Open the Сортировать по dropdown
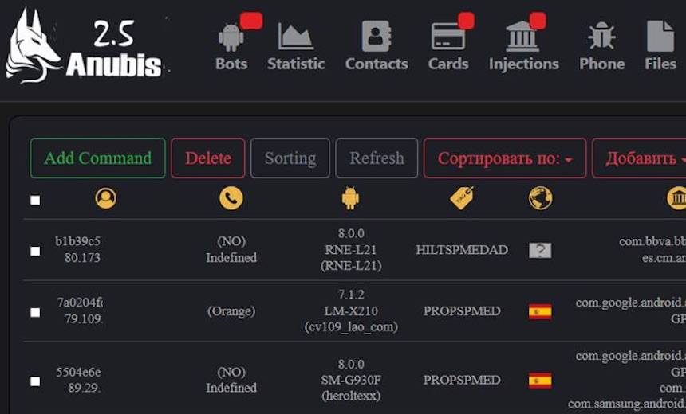Screen dimensions: 686x414 [x=505, y=158]
